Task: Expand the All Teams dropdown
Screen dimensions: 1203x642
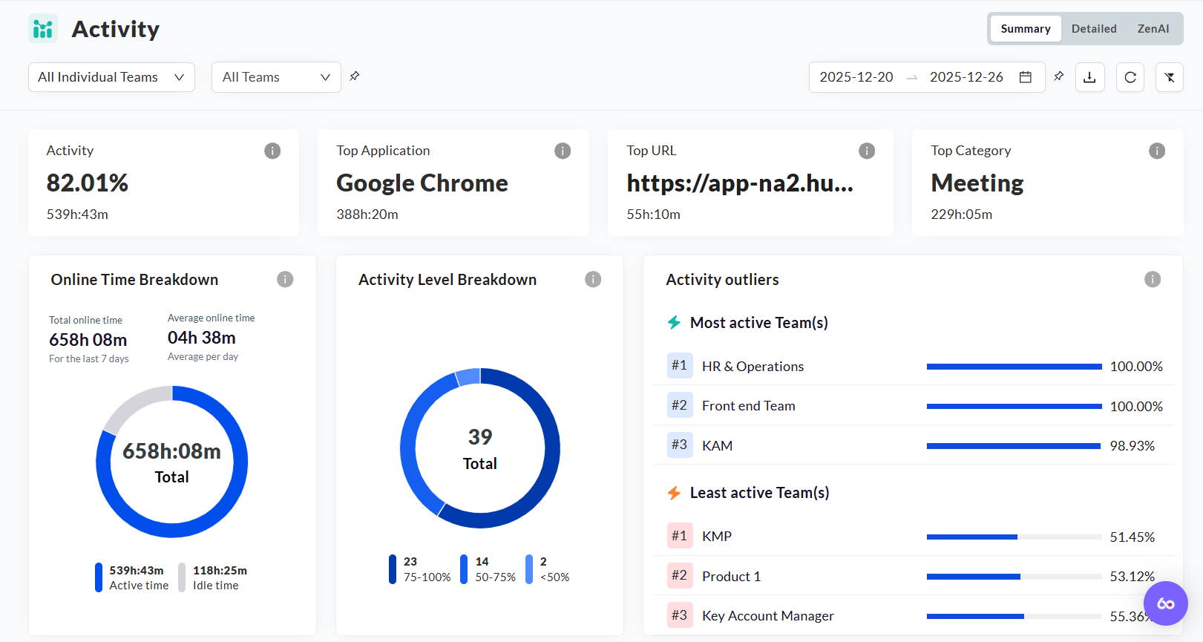Action: coord(276,77)
